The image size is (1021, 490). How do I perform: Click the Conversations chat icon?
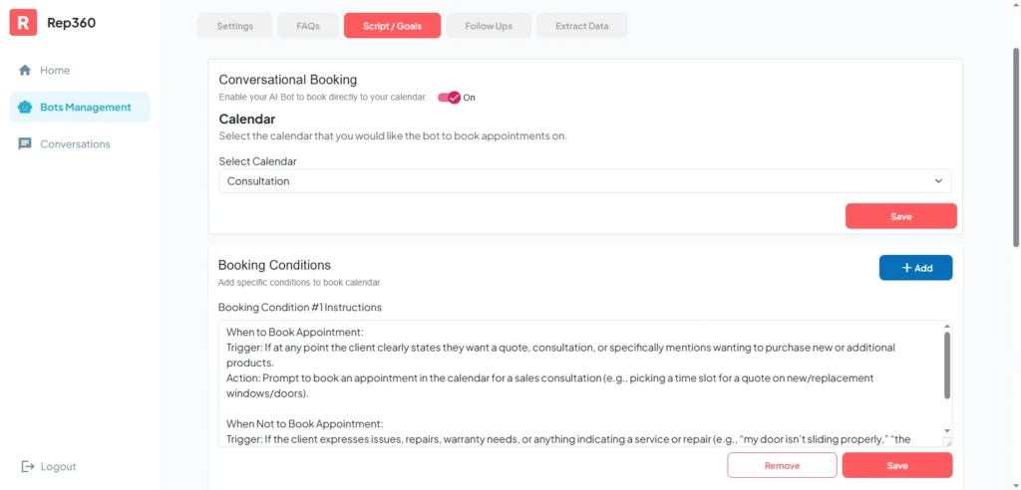point(25,144)
